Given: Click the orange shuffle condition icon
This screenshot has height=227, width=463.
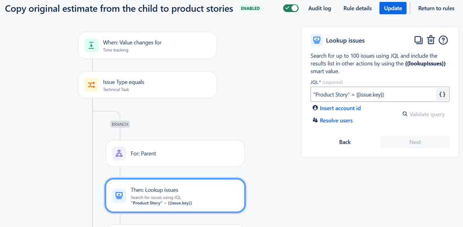Looking at the screenshot, I should (x=91, y=85).
